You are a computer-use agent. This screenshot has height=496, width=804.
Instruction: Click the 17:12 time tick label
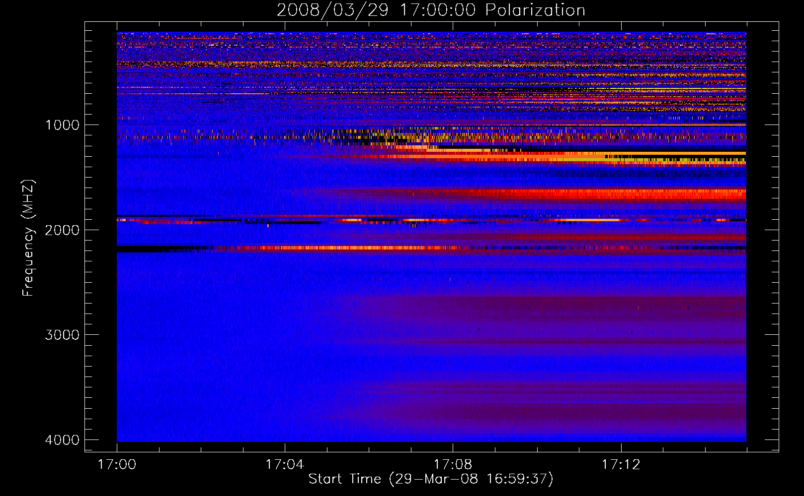point(621,465)
